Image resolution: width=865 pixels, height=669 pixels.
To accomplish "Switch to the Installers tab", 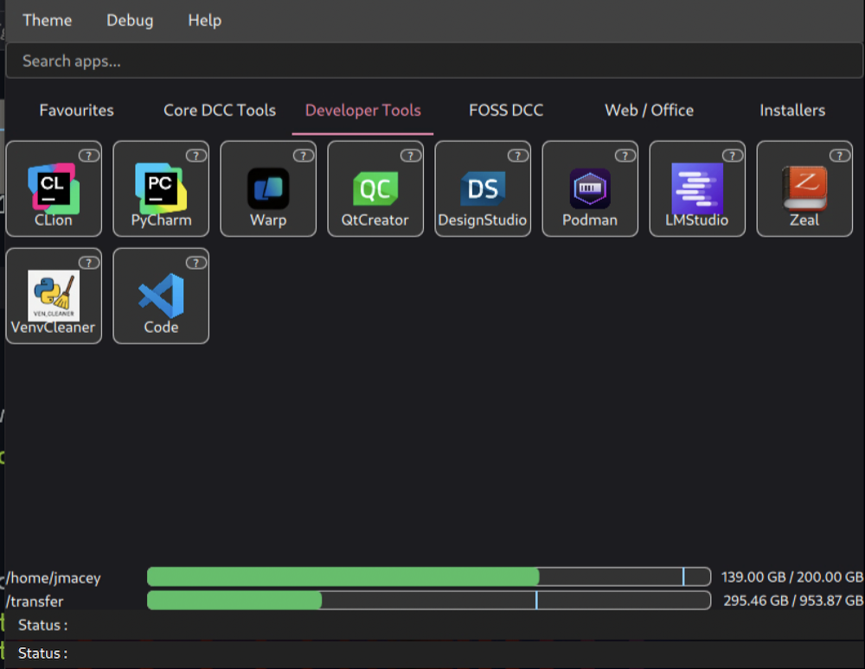I will point(792,111).
